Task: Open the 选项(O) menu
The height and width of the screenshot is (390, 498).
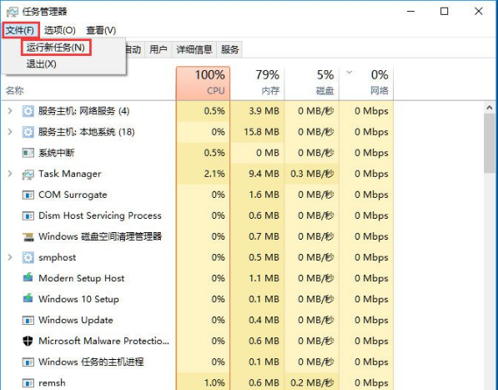Action: 60,30
